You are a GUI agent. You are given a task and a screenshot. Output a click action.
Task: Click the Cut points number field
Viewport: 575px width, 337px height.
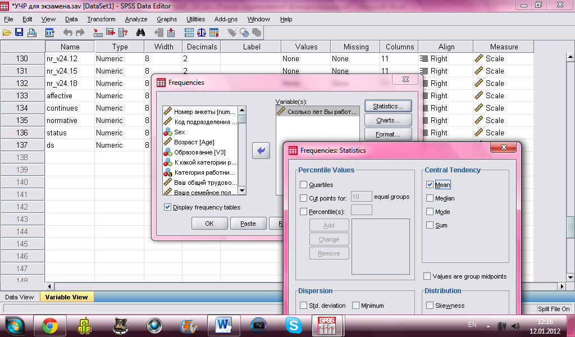pos(361,197)
